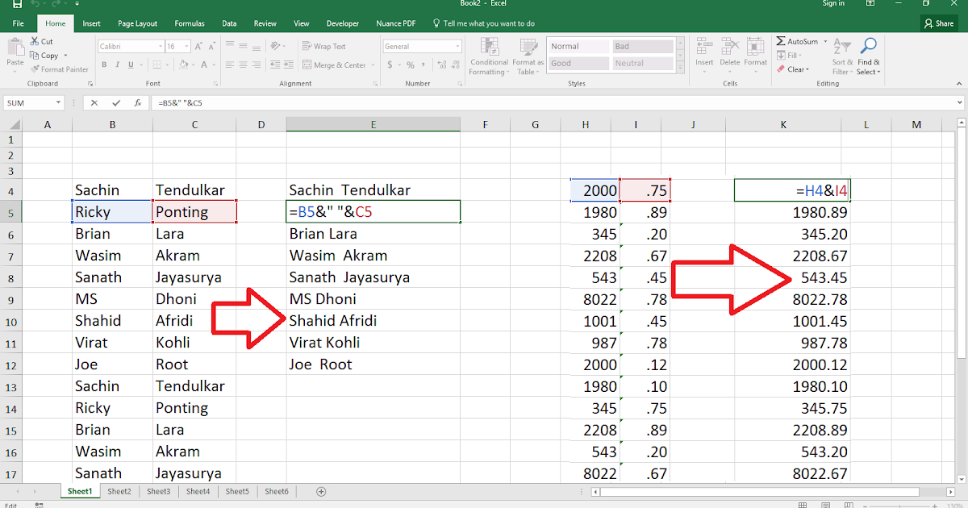Toggle Wrap Text

pos(323,47)
